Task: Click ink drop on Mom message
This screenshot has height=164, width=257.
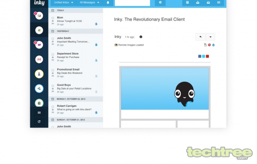Action: [96, 24]
